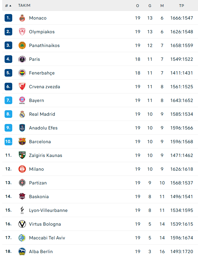
Task: Select the Crvena zvezda star logo
Action: click(x=22, y=86)
